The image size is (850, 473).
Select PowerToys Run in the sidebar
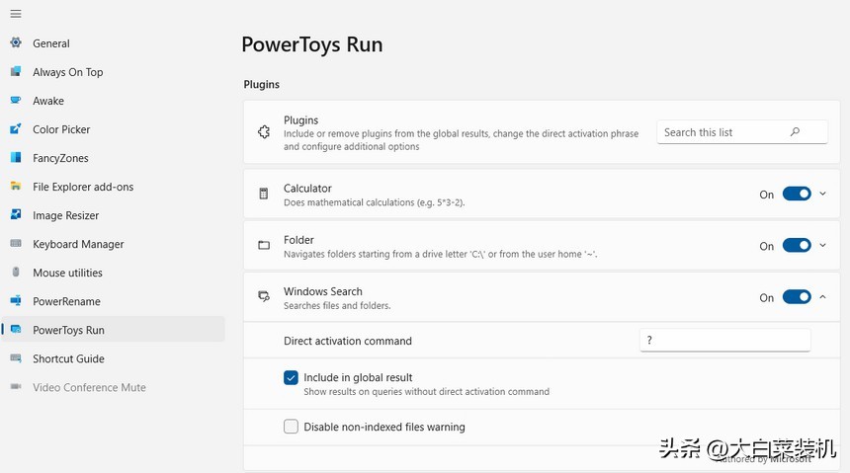tap(113, 330)
